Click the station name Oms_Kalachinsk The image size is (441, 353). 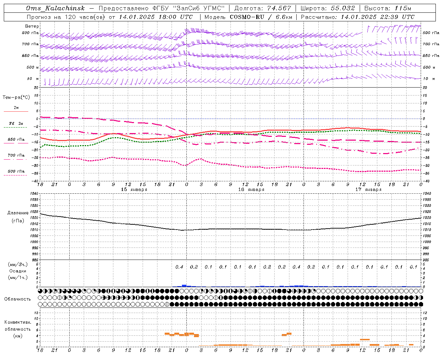tap(55, 8)
